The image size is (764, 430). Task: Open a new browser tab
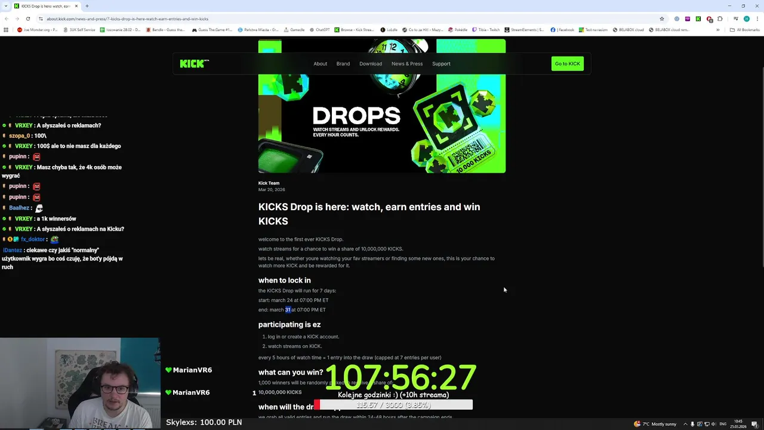coord(87,6)
